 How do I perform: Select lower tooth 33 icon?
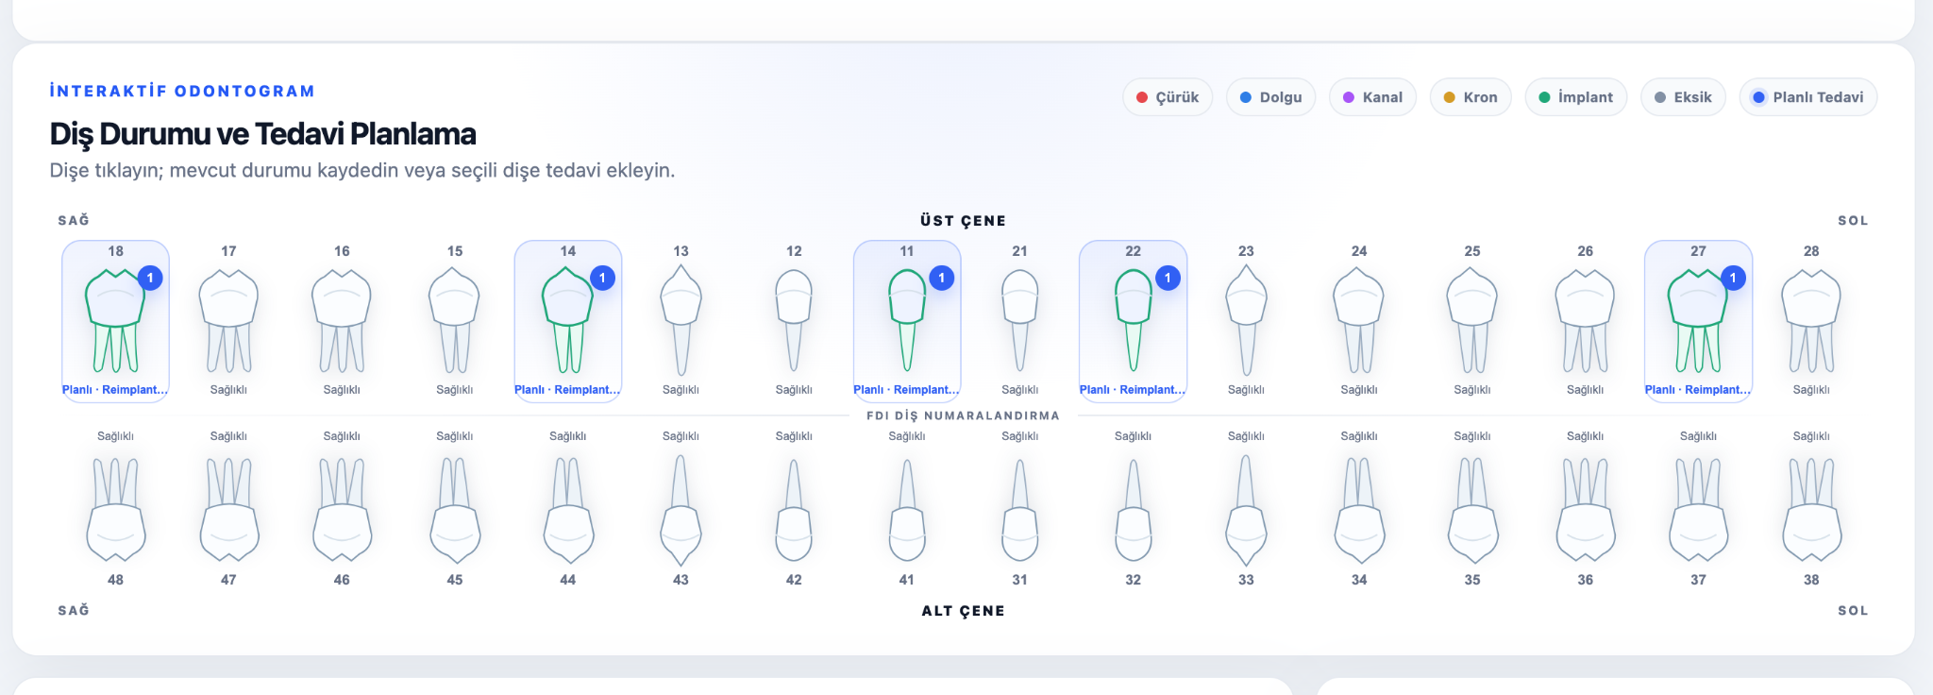click(1246, 508)
